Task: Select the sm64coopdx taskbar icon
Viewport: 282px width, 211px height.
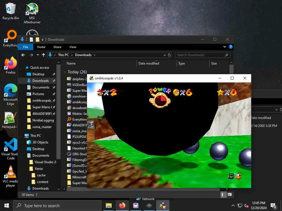Action: [x=162, y=206]
